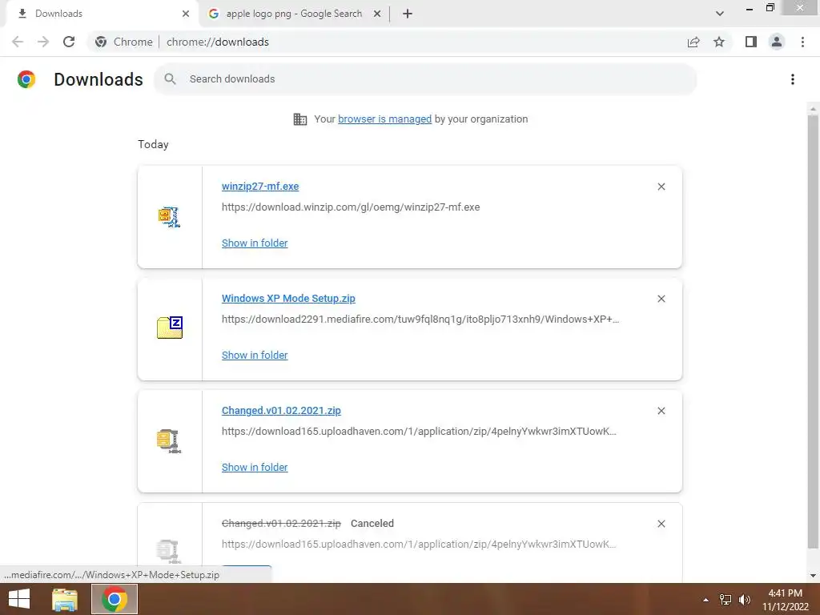Open the completed Changed.v01.02.2021.zip link
This screenshot has width=820, height=615.
(x=281, y=411)
